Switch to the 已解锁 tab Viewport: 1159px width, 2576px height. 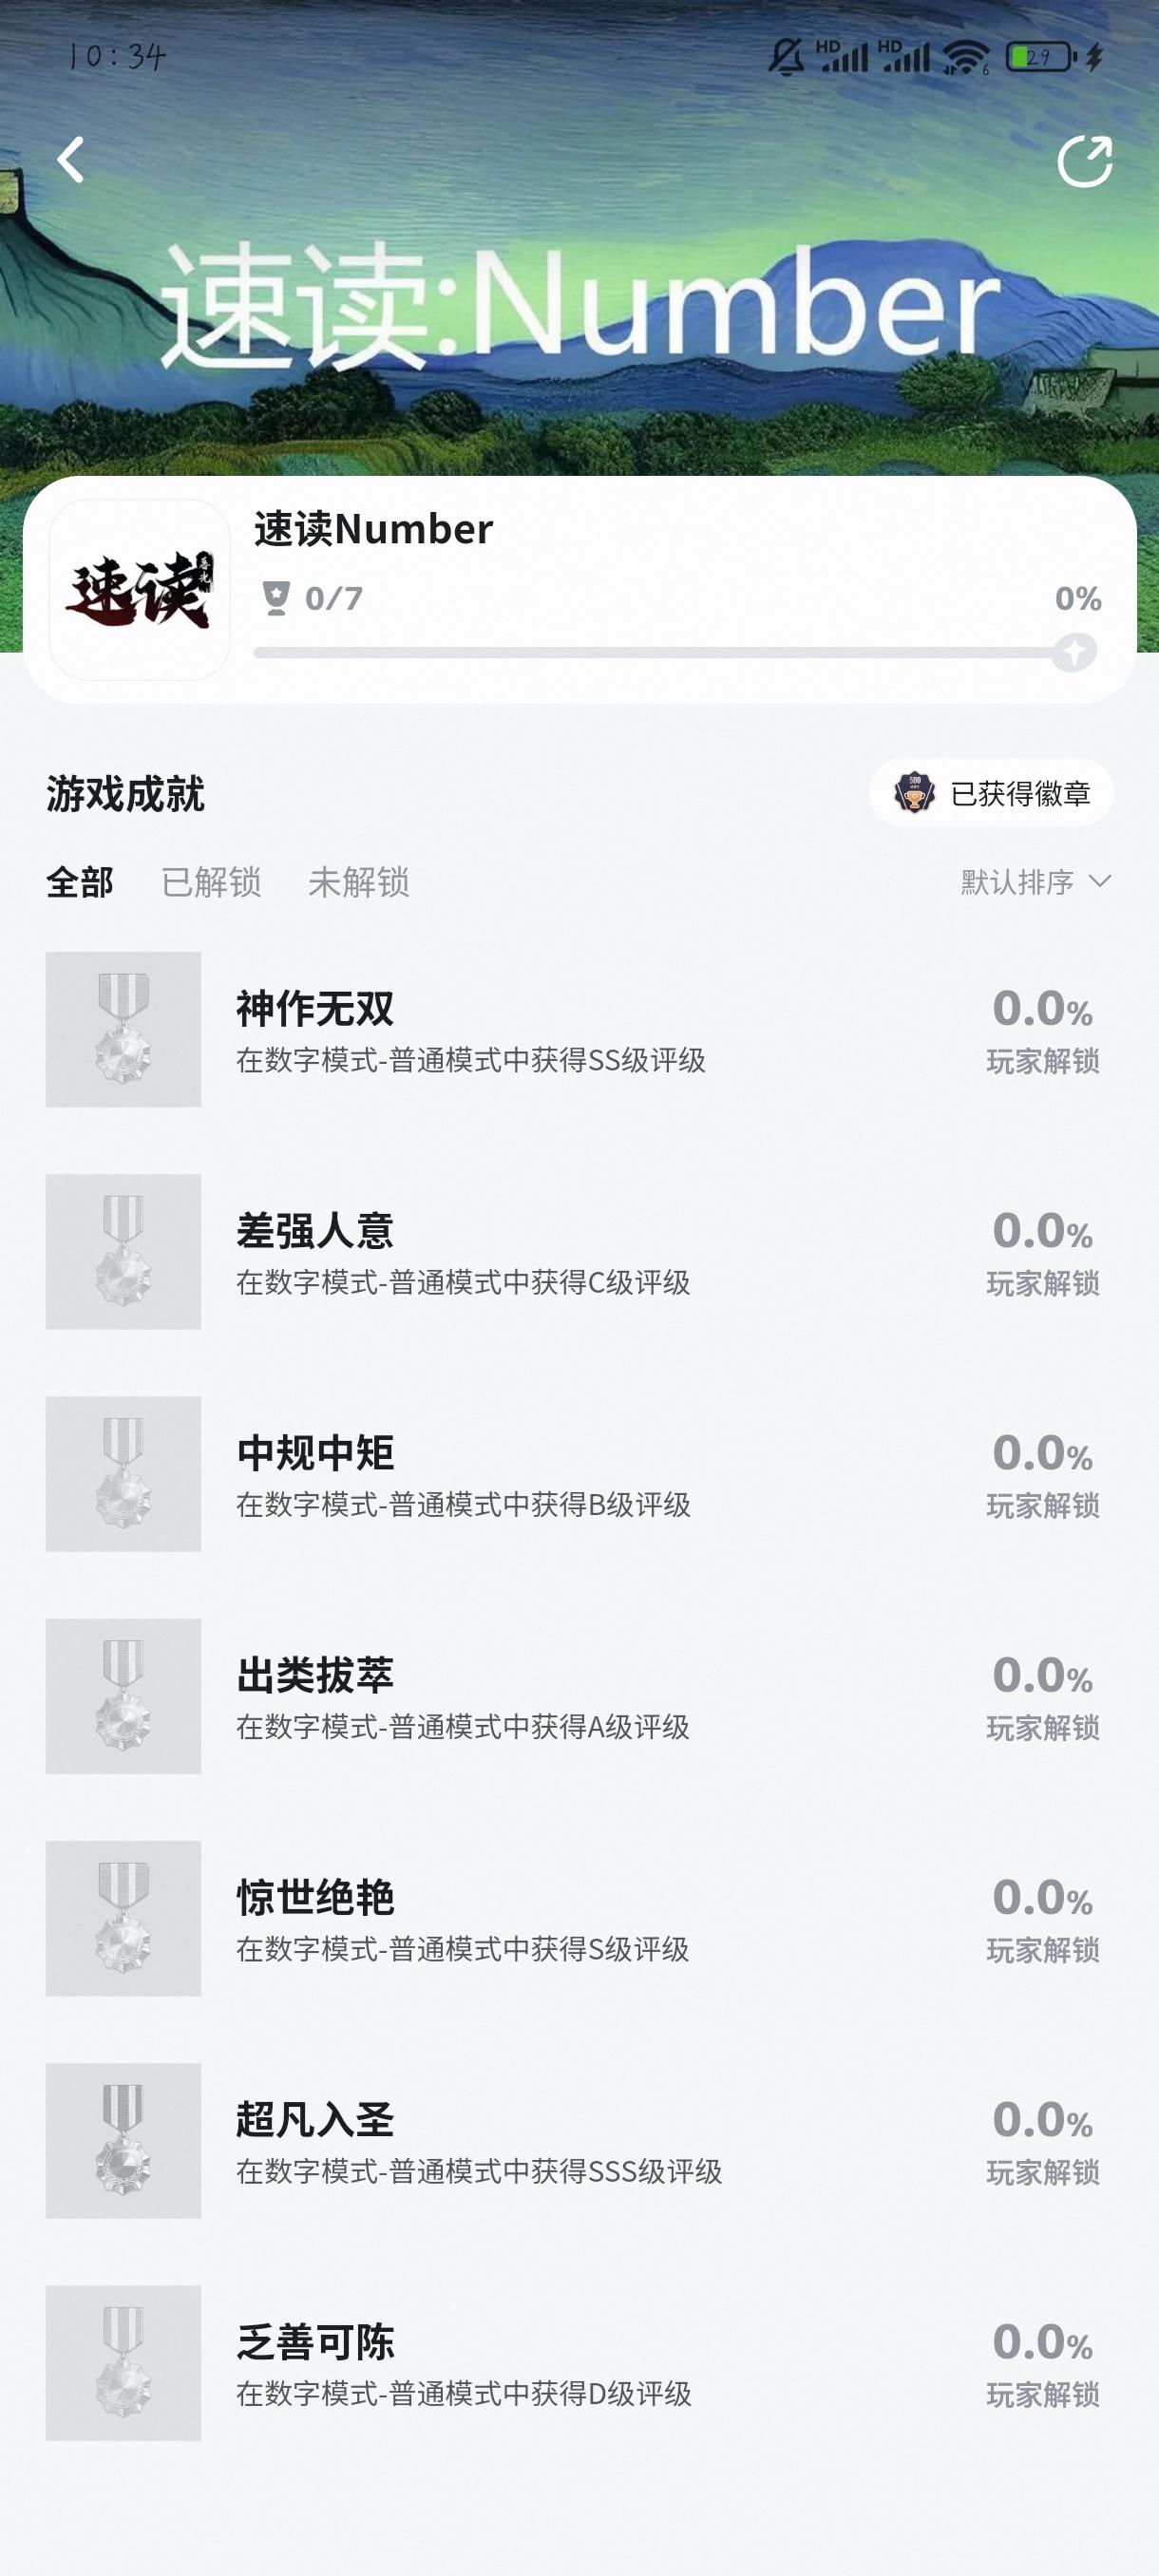(211, 882)
